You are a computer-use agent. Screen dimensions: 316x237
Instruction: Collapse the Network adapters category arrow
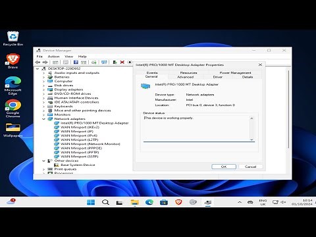click(43, 119)
